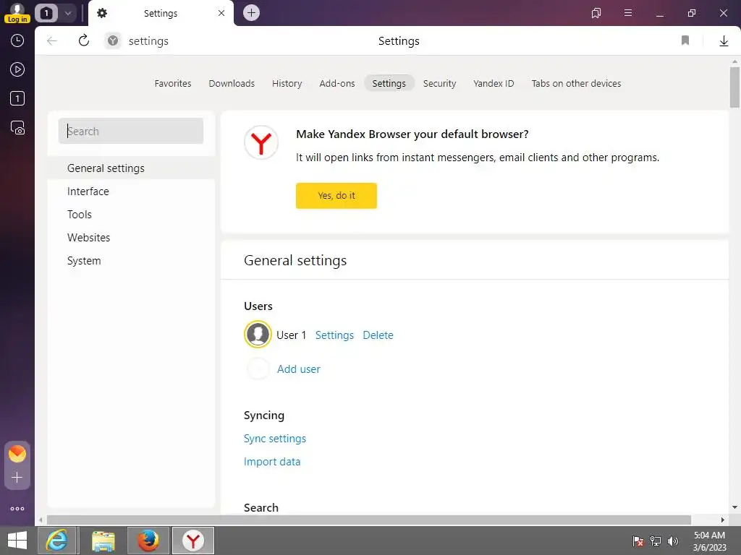
Task: Select System in the sidebar
Action: tap(131, 260)
